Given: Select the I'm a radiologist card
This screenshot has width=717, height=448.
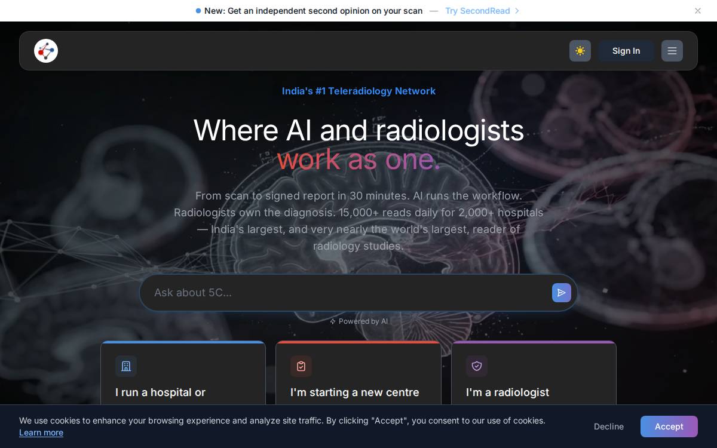Looking at the screenshot, I should (534, 373).
